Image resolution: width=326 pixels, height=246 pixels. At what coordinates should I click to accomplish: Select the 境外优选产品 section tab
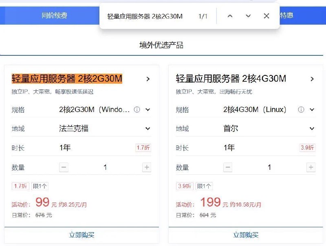pyautogui.click(x=161, y=45)
